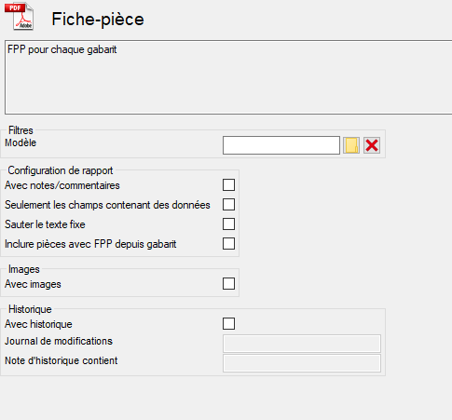This screenshot has width=452, height=420.
Task: Focus the FPP pour chaque gabarit description box
Action: click(x=228, y=77)
